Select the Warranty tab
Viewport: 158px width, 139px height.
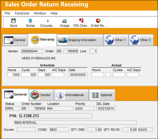click(42, 40)
